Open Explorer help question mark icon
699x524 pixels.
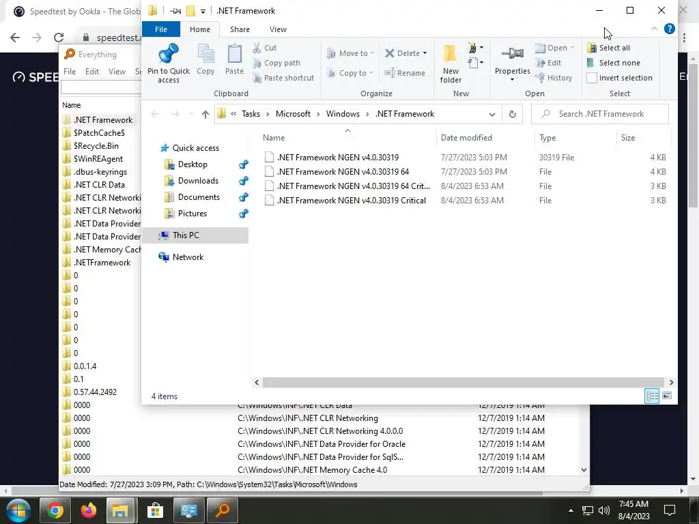(669, 29)
